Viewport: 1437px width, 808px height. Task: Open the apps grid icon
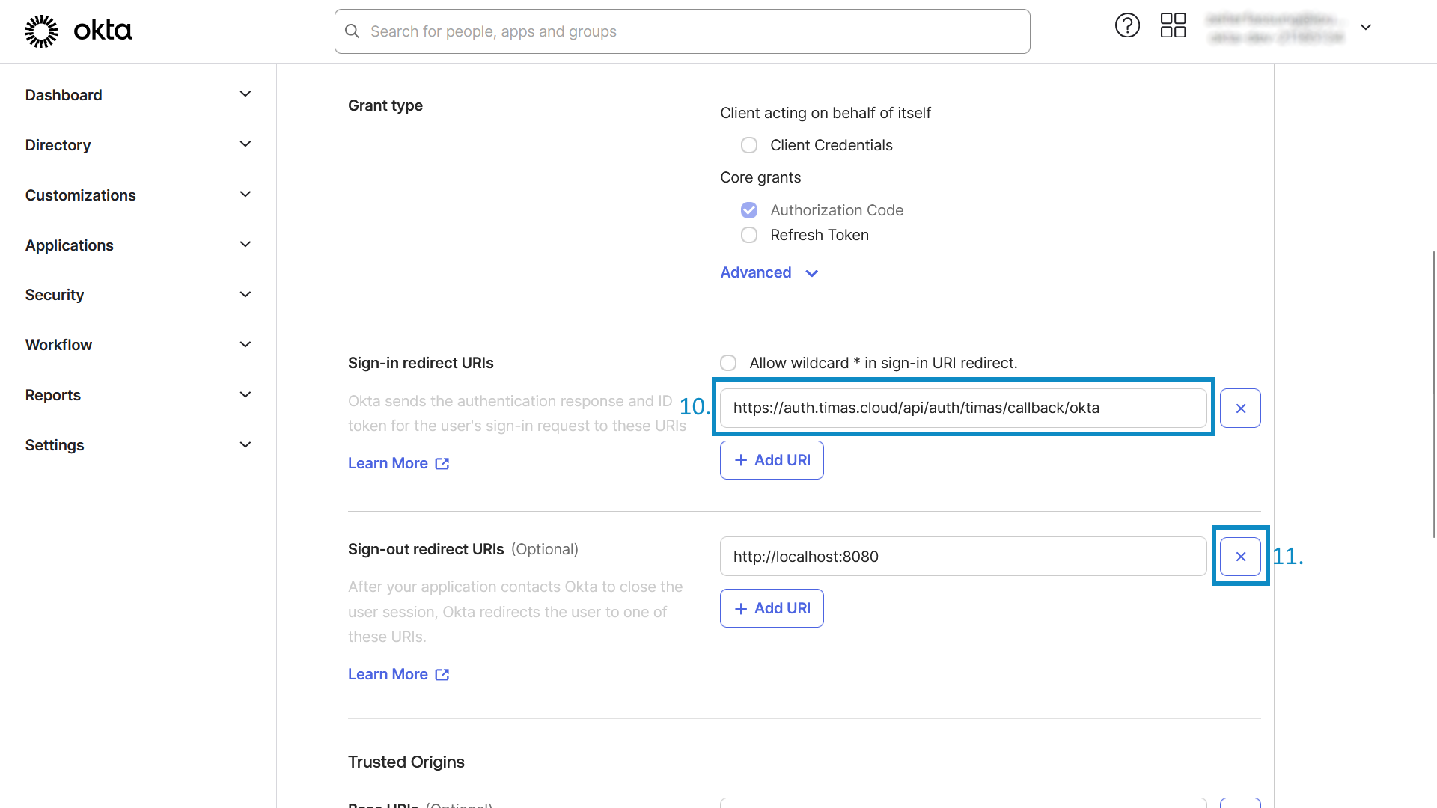[x=1173, y=25]
